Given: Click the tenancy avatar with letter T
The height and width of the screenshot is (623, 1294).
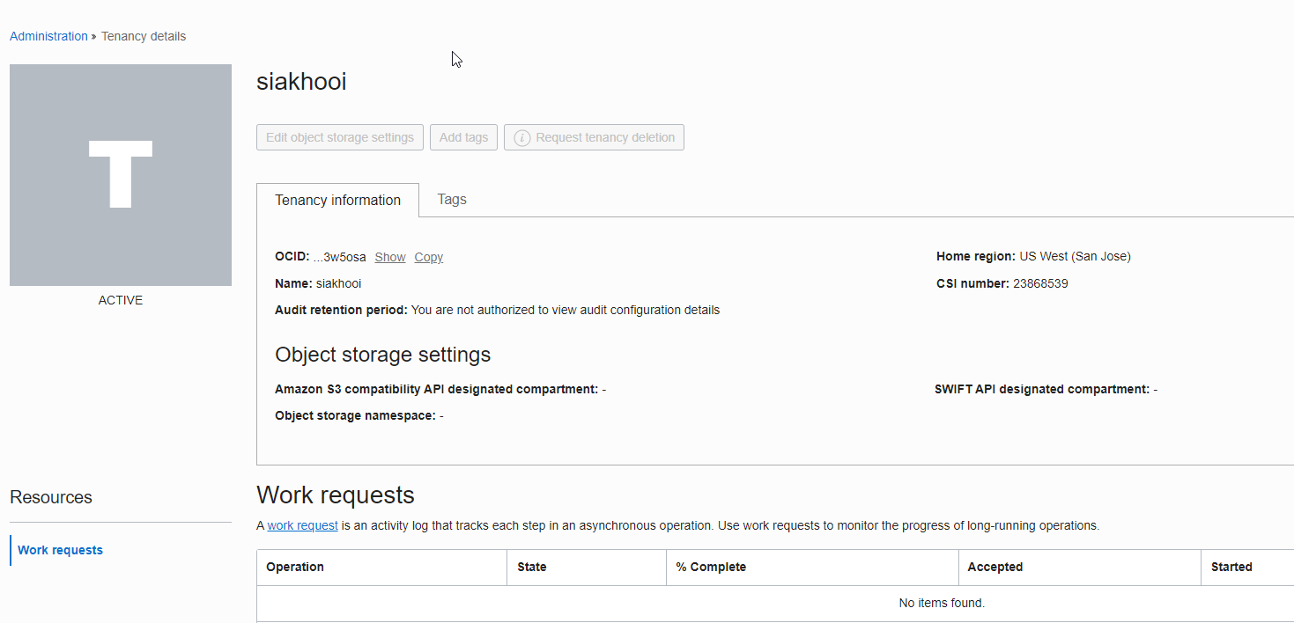Looking at the screenshot, I should [x=120, y=174].
